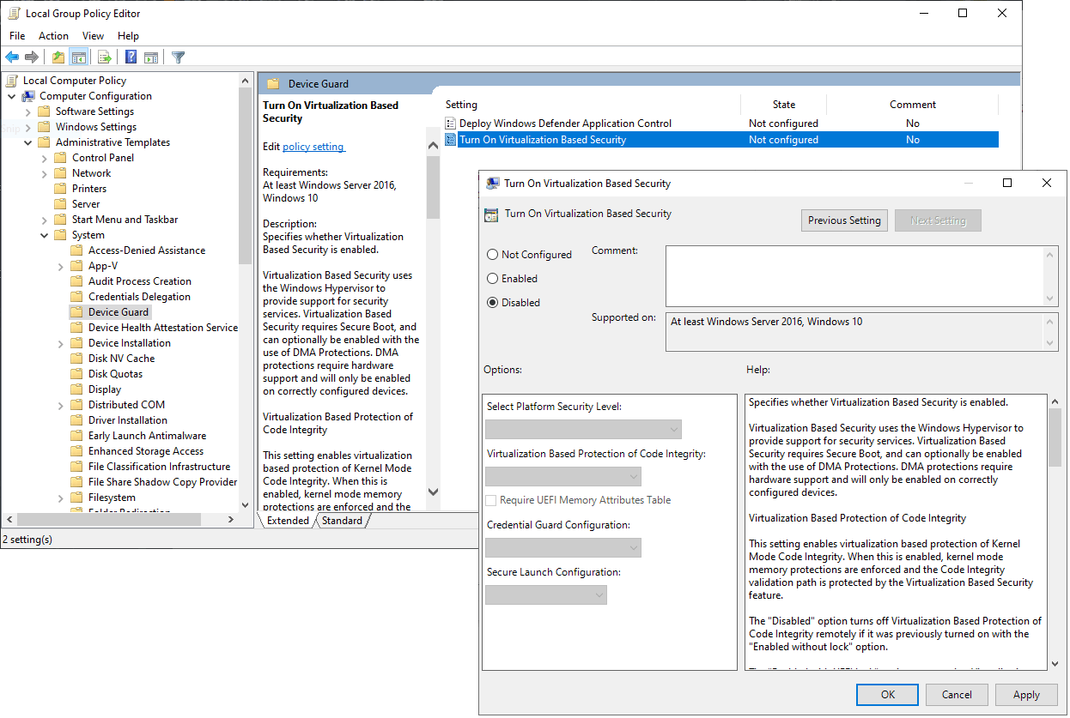Collapse the System tree node
1070x718 pixels.
point(44,234)
